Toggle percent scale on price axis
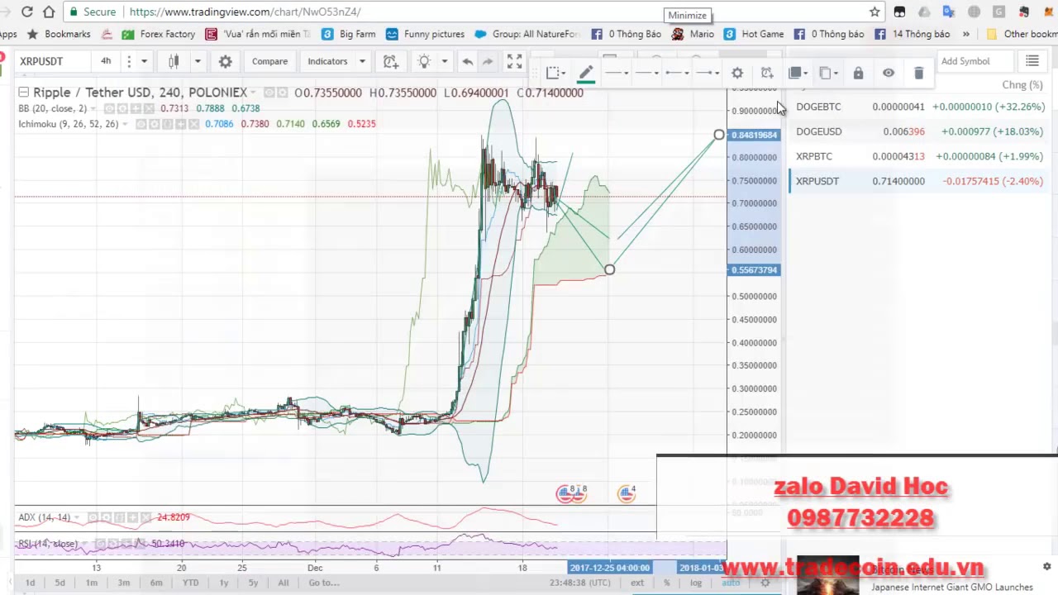The width and height of the screenshot is (1058, 595). (666, 583)
